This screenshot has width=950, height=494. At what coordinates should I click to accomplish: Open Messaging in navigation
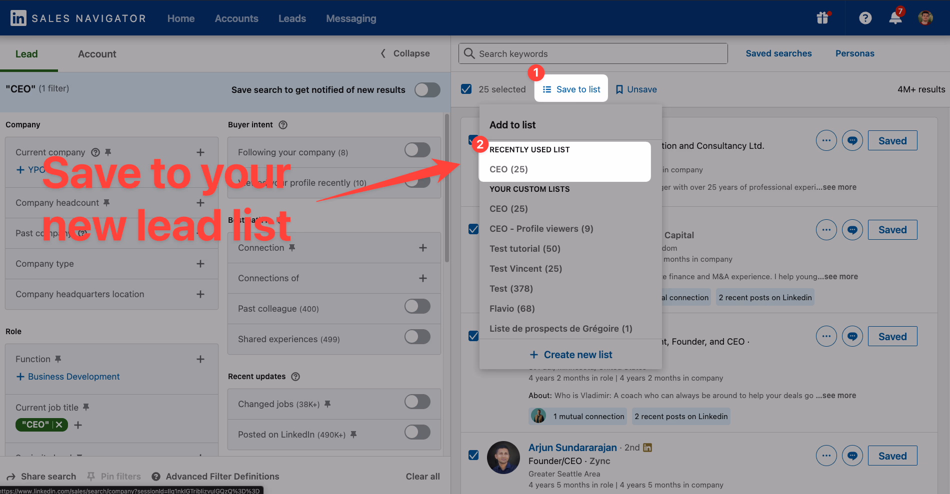click(351, 18)
